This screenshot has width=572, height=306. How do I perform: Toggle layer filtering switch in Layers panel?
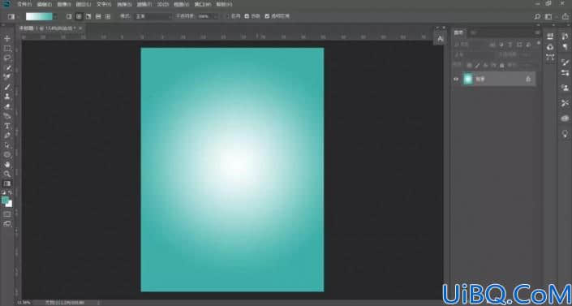(x=539, y=44)
